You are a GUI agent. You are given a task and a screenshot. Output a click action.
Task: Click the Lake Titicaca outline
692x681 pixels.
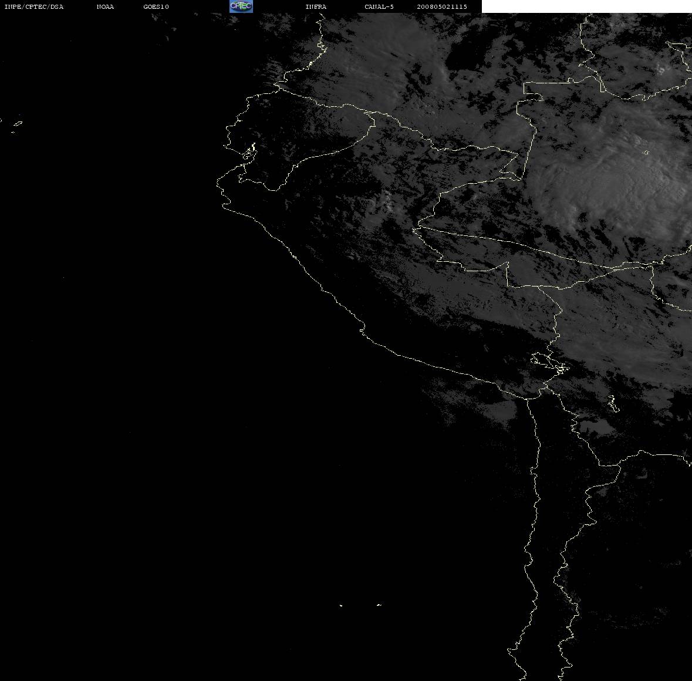click(x=549, y=363)
